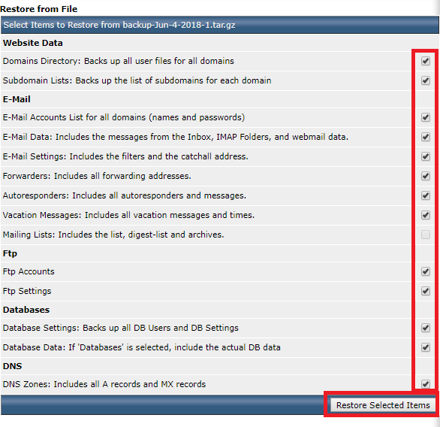Uncheck the Domains Directory checkbox
The width and height of the screenshot is (440, 427).
click(x=426, y=61)
